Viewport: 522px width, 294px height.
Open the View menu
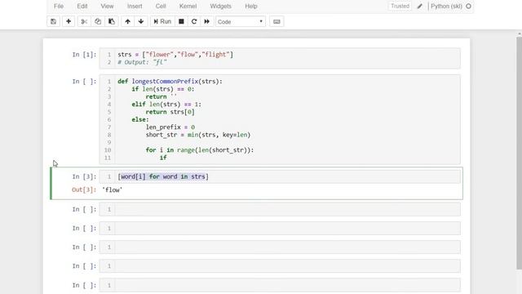tap(107, 6)
